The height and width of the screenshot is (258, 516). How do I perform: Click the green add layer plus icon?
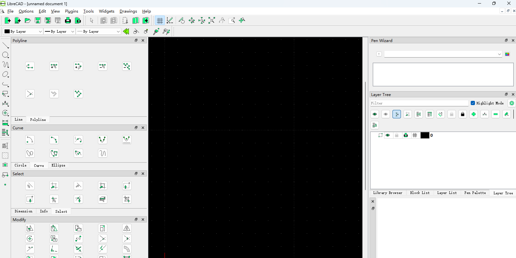click(x=474, y=114)
